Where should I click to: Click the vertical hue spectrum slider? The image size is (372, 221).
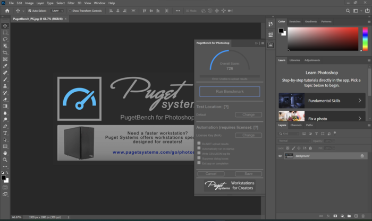[x=365, y=39]
